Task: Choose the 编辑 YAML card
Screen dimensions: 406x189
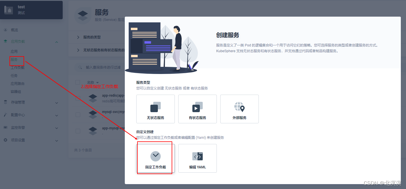Action: point(198,158)
